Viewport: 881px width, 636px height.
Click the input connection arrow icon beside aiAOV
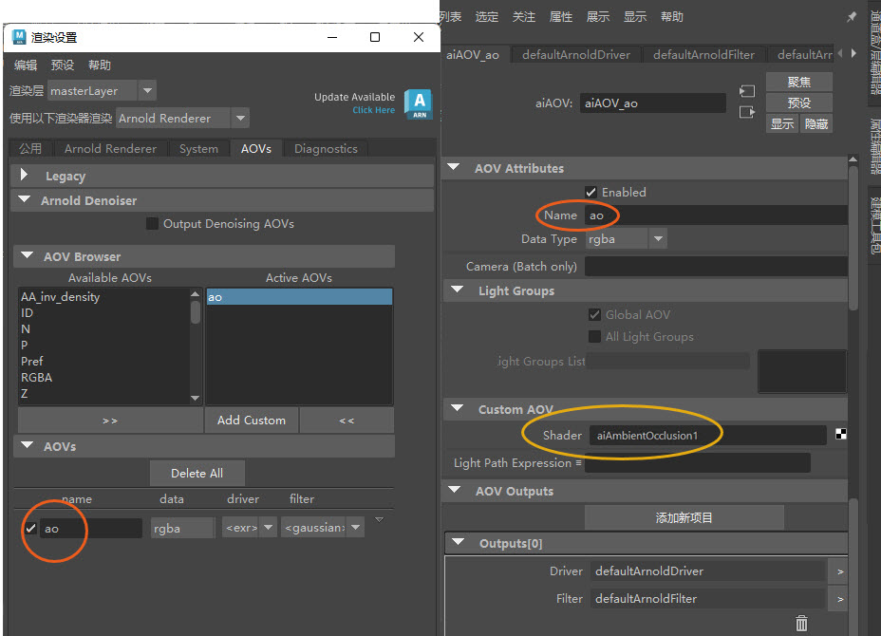(747, 91)
